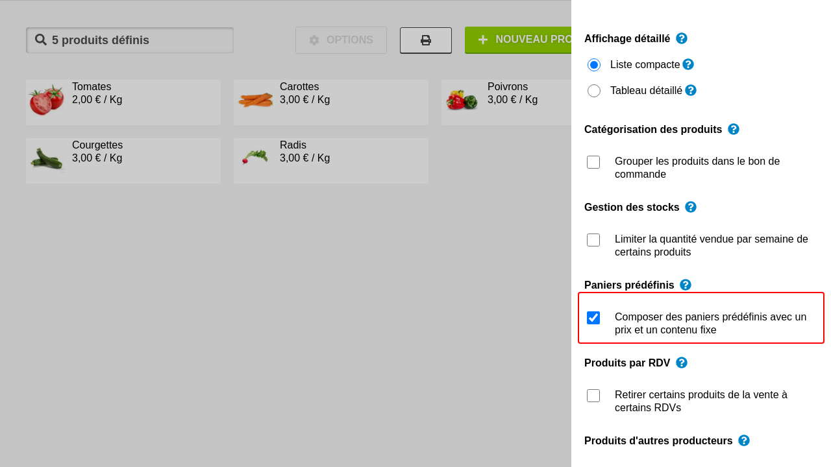Uncheck Composer des paniers prédéfinis
The image size is (831, 467).
(x=593, y=318)
